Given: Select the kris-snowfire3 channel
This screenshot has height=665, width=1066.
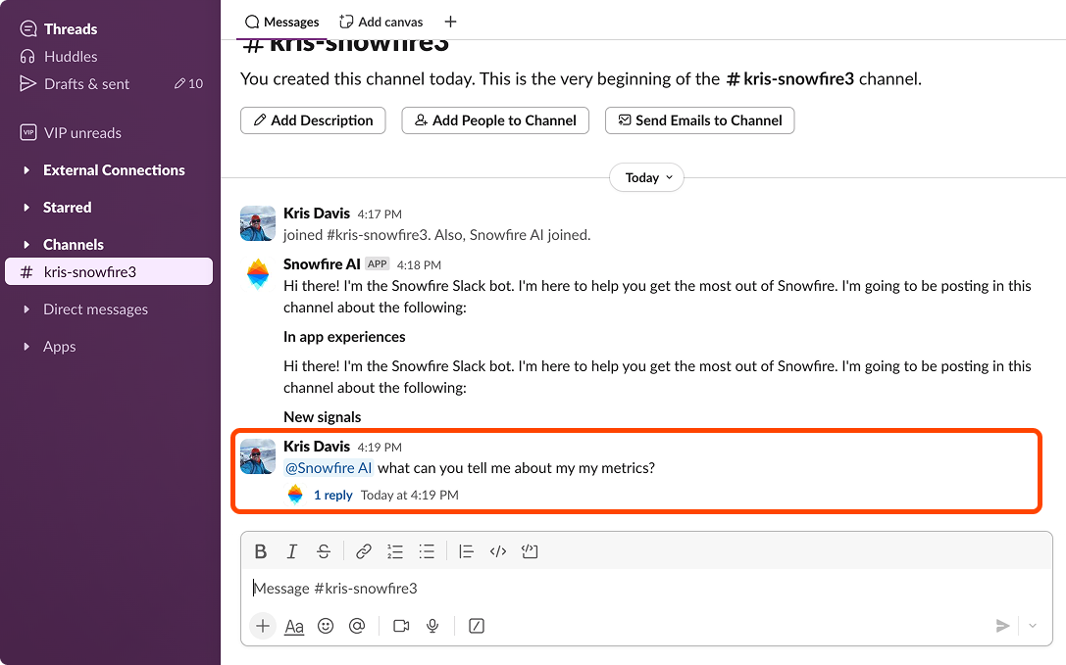Looking at the screenshot, I should click(x=109, y=271).
